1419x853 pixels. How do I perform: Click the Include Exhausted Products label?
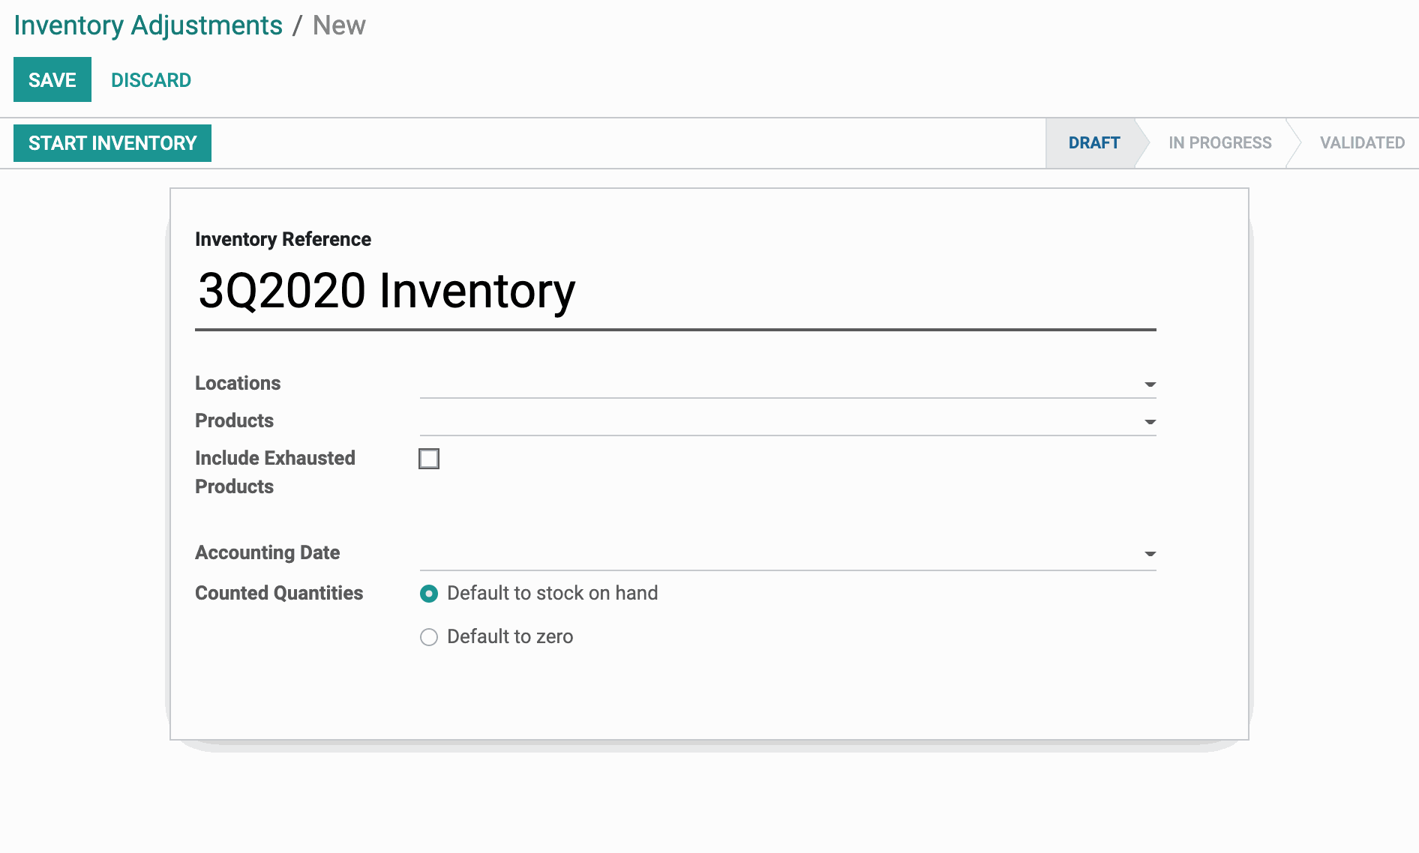275,472
